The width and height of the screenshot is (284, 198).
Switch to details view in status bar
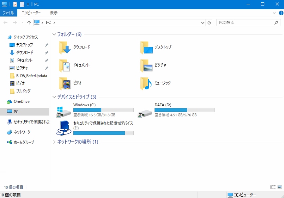[x=273, y=187]
